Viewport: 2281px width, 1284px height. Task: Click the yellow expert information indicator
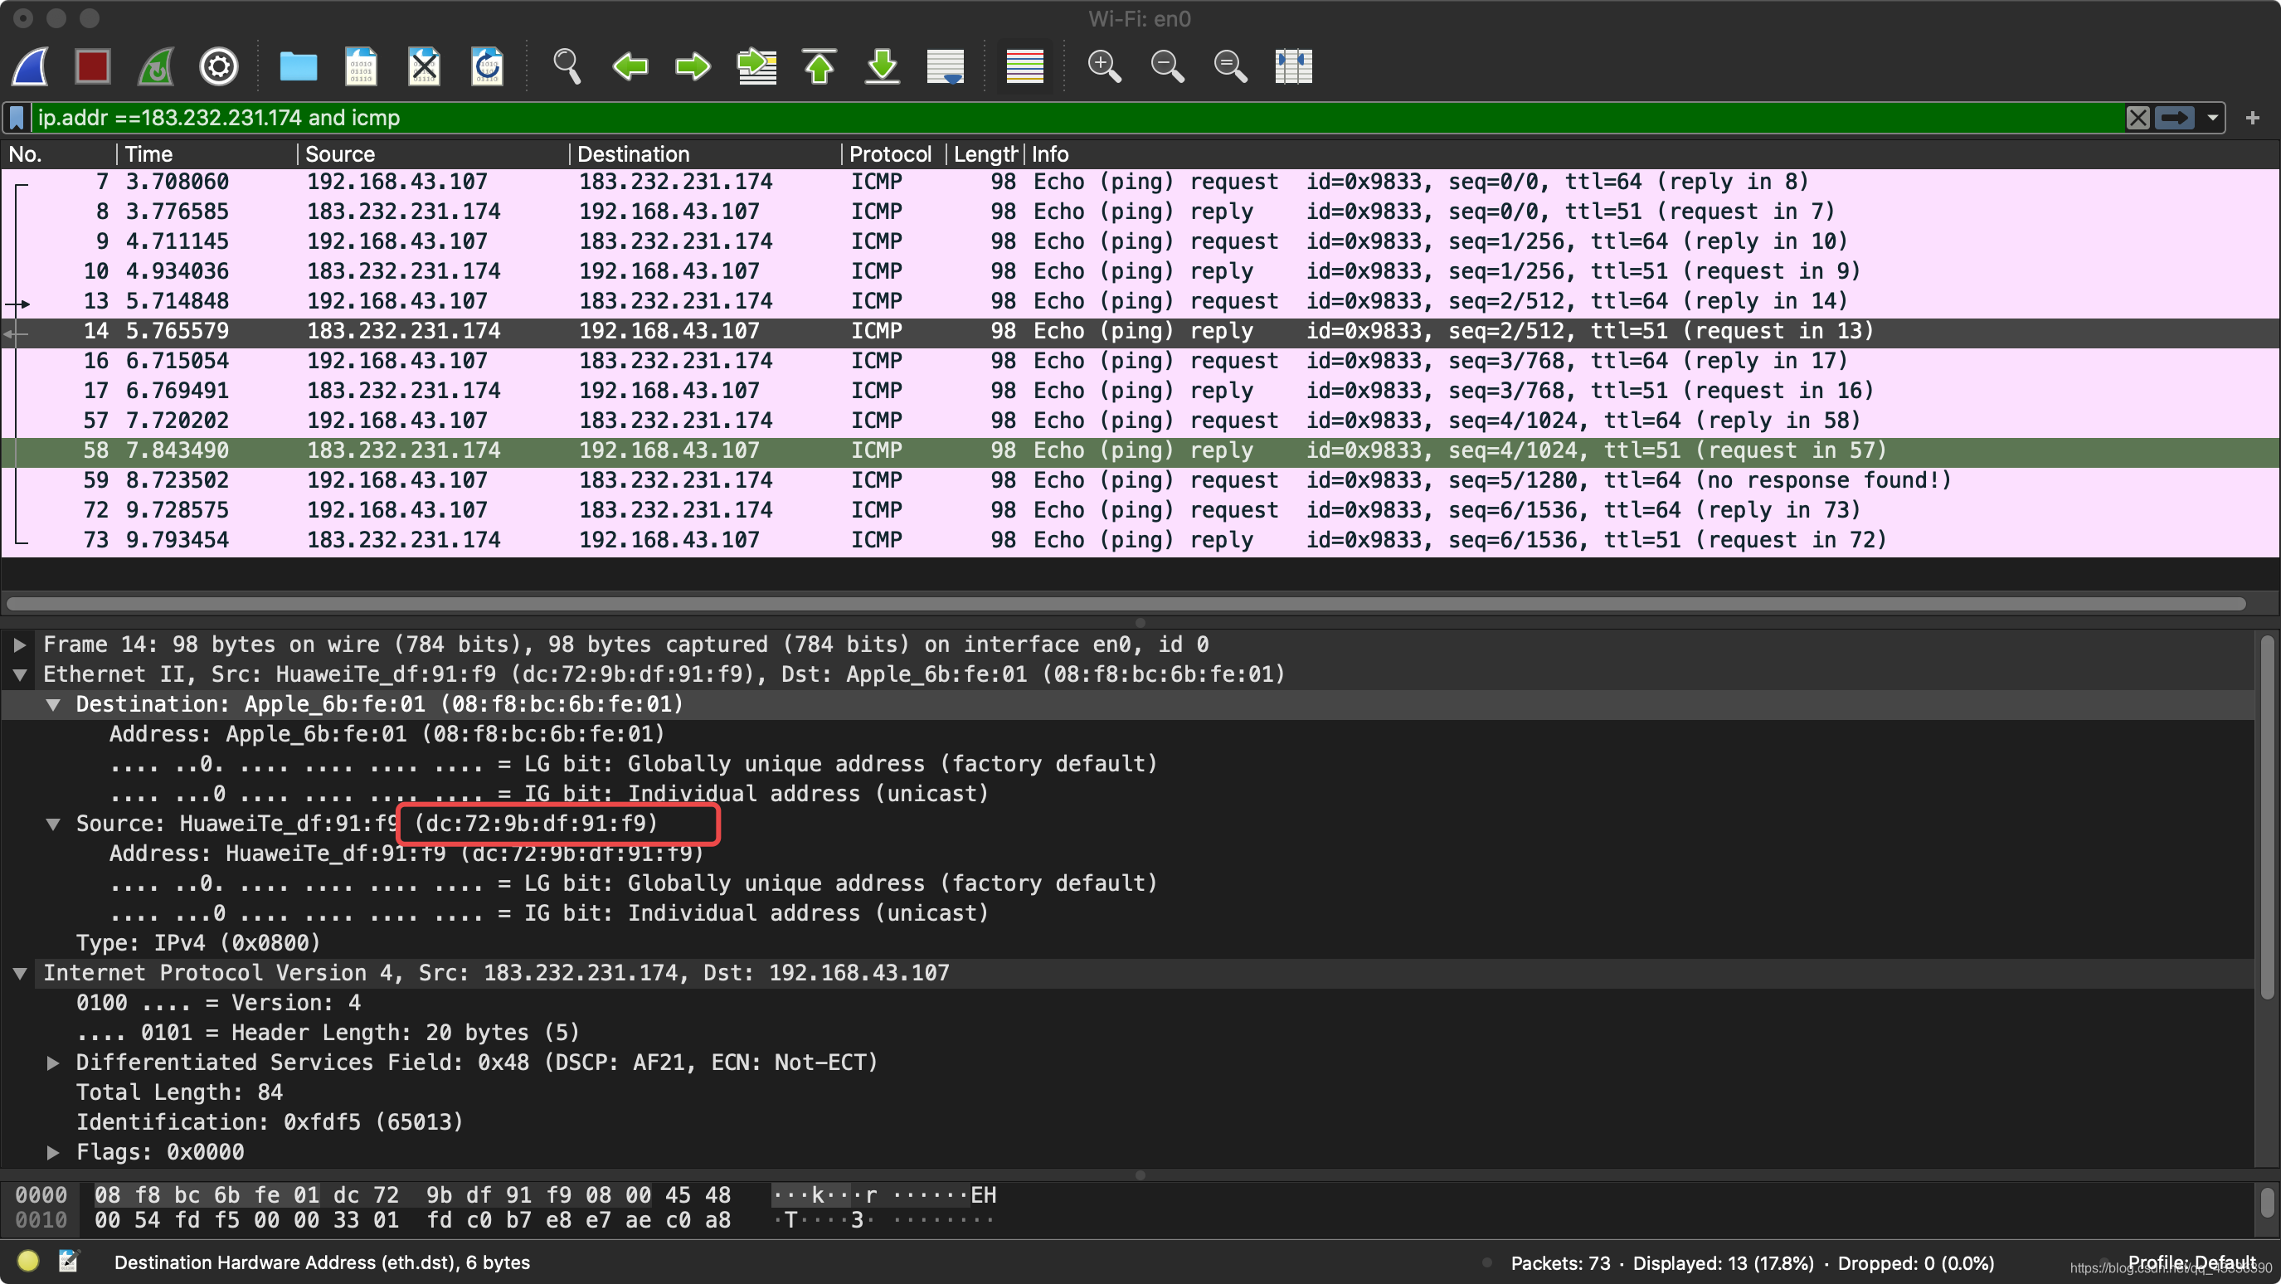pos(27,1261)
